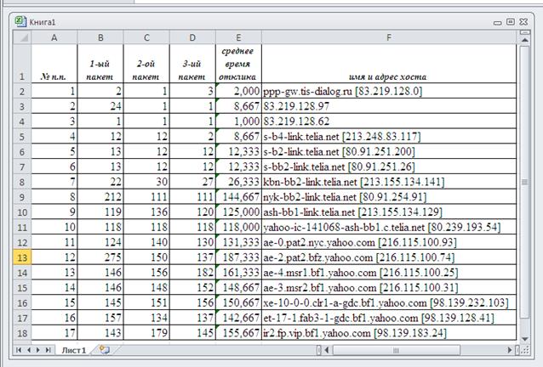Click the horizontal scrollbar left arrow
The image size is (543, 367).
[x=327, y=350]
